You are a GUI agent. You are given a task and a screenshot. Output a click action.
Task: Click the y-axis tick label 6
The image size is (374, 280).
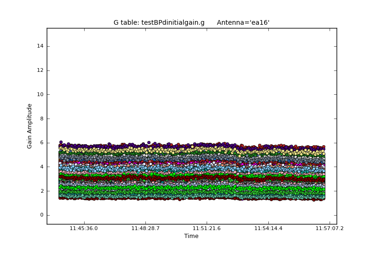(42, 143)
